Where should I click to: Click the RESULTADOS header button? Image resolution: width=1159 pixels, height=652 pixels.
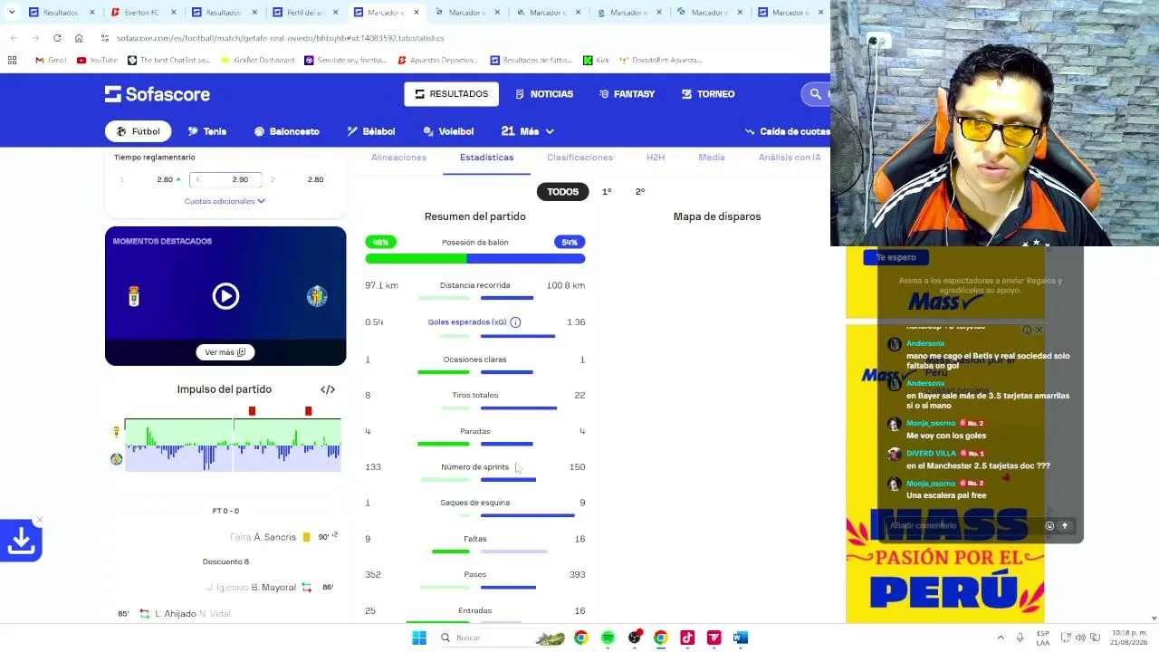click(x=451, y=94)
